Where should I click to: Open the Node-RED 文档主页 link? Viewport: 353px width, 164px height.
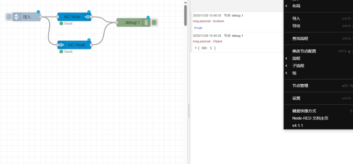[x=310, y=118]
